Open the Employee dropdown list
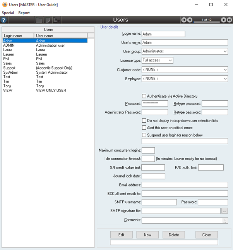Viewport: 233px width, 250px height. coord(225,79)
